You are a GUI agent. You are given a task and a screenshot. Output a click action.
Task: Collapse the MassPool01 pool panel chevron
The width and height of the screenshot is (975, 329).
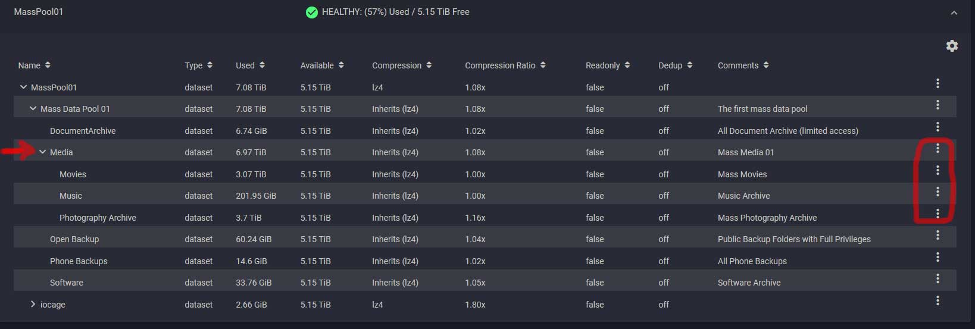tap(954, 12)
